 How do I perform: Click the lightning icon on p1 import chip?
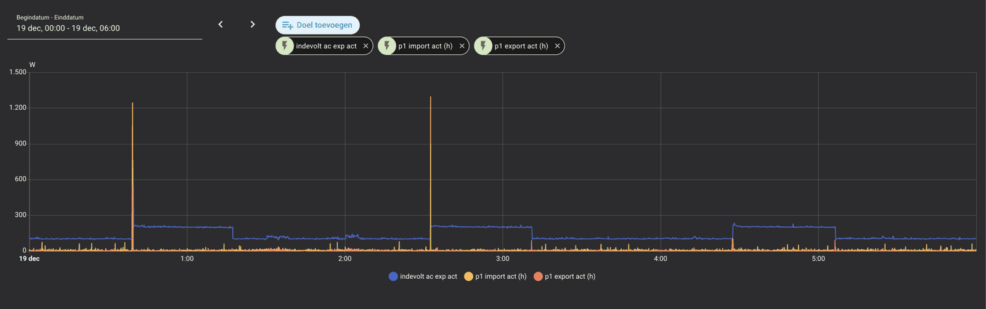tap(387, 46)
